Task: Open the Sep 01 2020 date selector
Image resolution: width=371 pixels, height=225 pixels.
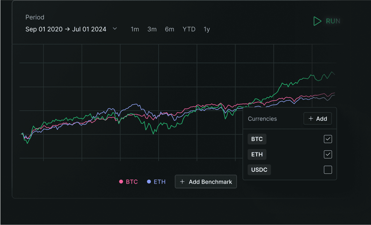Action: (x=44, y=29)
